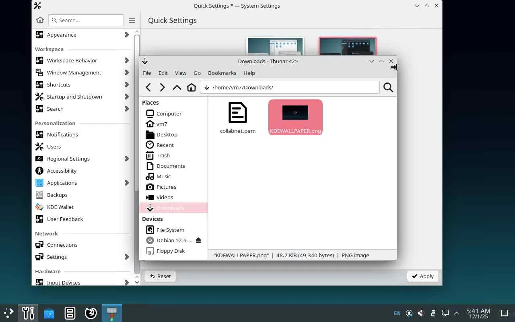Select collabnet.pem file
The image size is (515, 322).
tap(237, 118)
